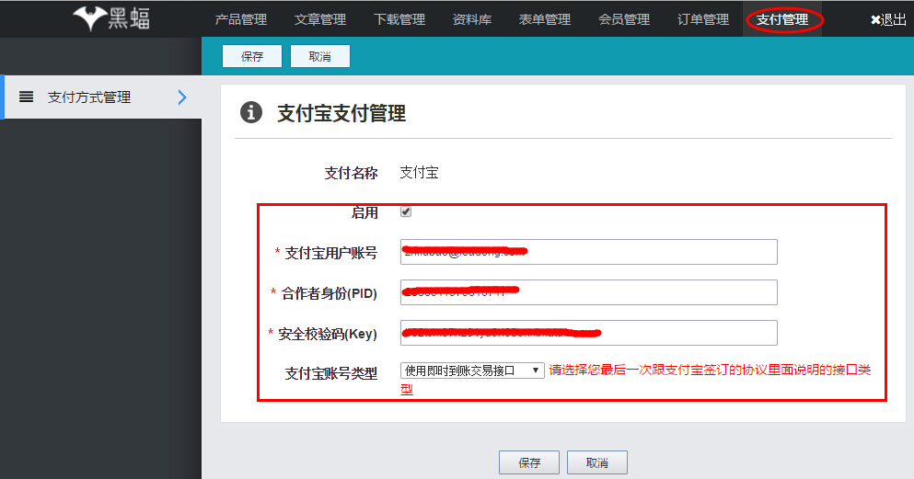The height and width of the screenshot is (479, 914).
Task: Open the 支付宝账号类型 dropdown
Action: tap(472, 371)
